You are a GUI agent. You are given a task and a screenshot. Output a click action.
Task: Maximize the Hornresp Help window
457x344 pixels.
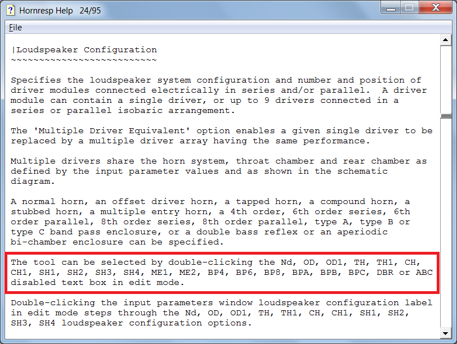point(410,8)
